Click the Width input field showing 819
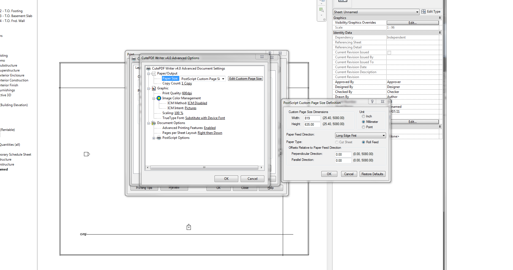Viewport: 513px width, 270px height. pyautogui.click(x=312, y=118)
